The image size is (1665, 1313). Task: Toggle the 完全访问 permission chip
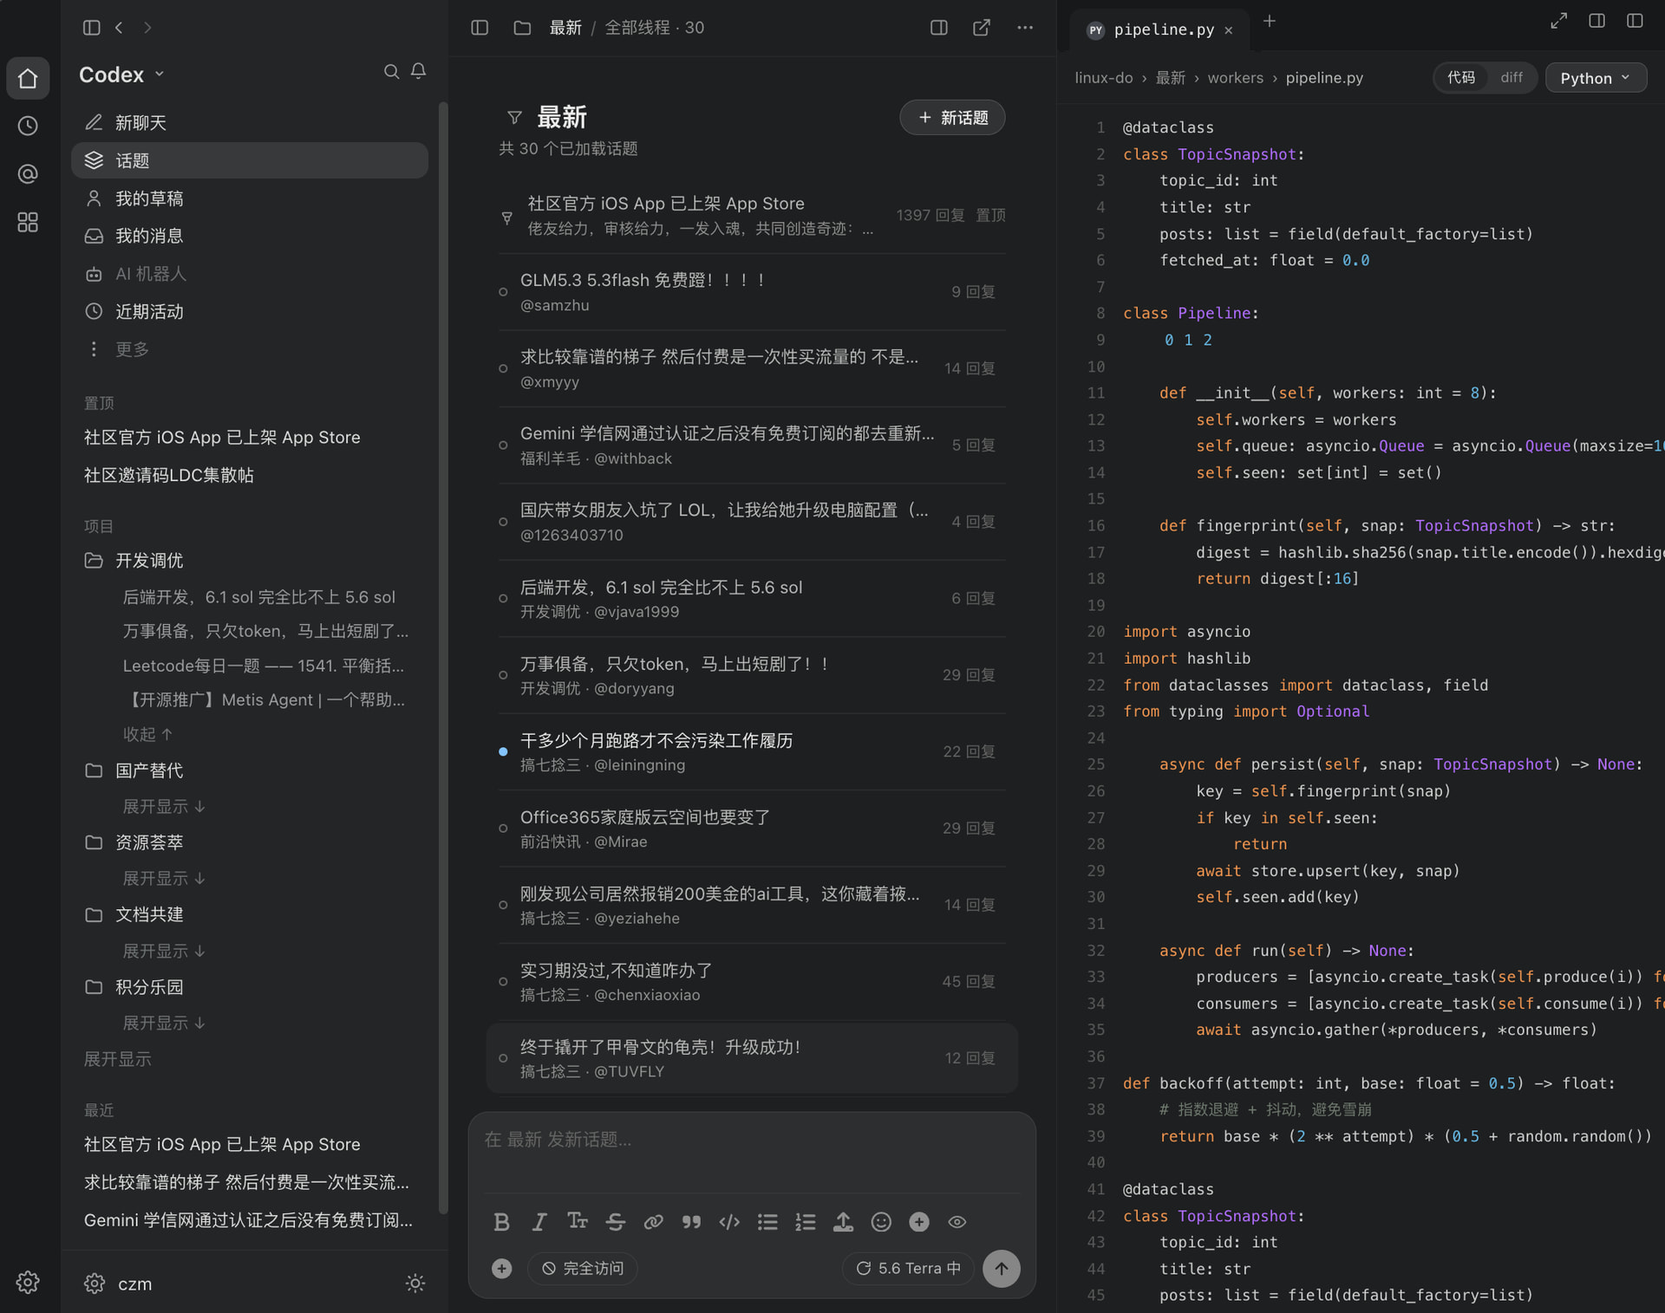(x=583, y=1269)
